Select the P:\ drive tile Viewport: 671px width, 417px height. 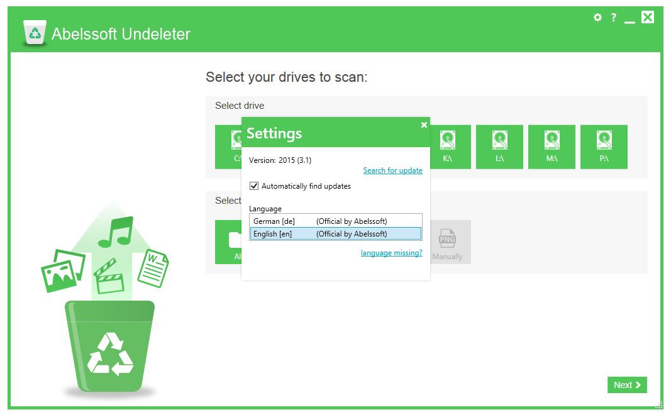pos(604,147)
